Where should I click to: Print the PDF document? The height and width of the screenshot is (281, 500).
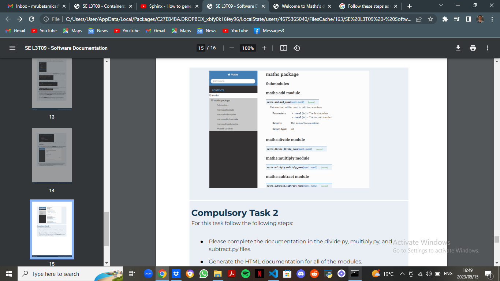(x=473, y=48)
